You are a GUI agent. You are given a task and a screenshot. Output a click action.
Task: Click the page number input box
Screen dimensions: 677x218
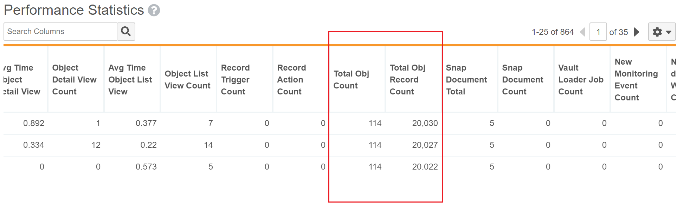[x=598, y=32]
